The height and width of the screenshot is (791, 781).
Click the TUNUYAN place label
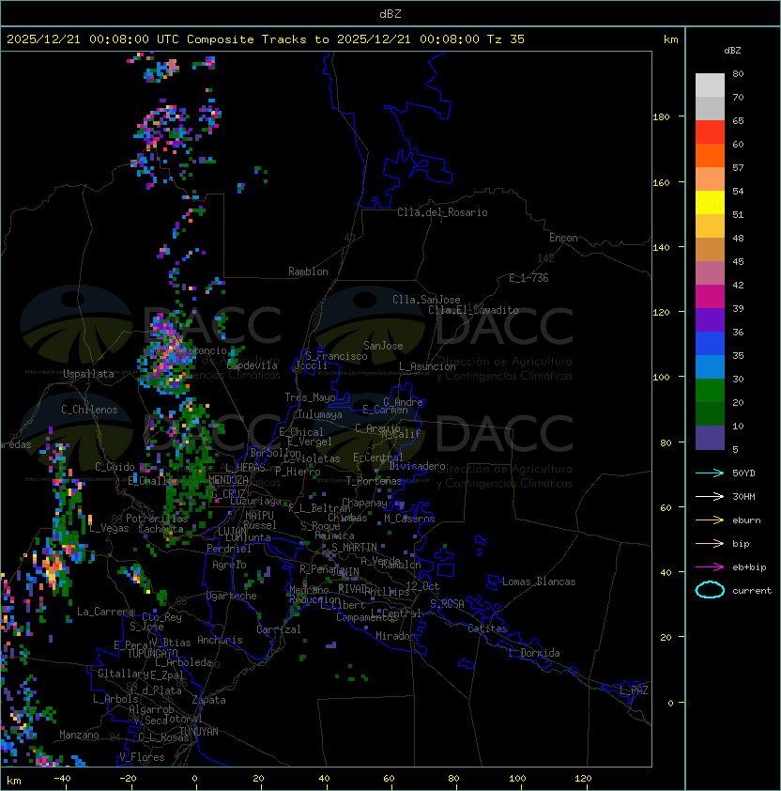click(199, 732)
